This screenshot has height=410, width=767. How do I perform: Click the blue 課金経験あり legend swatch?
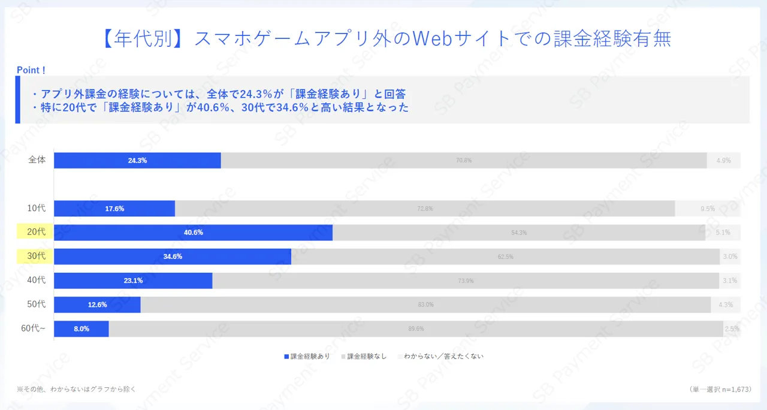tap(286, 357)
